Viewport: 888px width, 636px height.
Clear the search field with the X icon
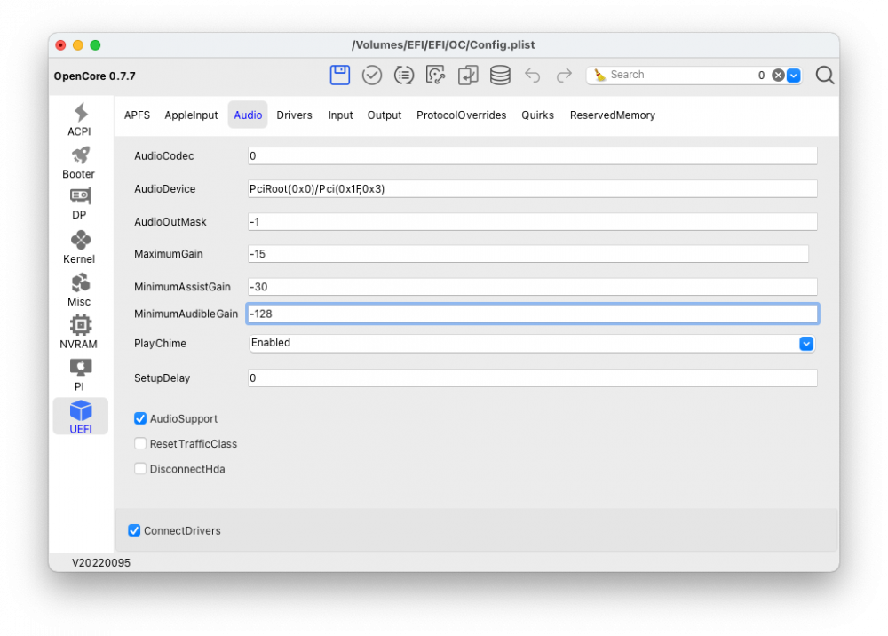[x=778, y=75]
